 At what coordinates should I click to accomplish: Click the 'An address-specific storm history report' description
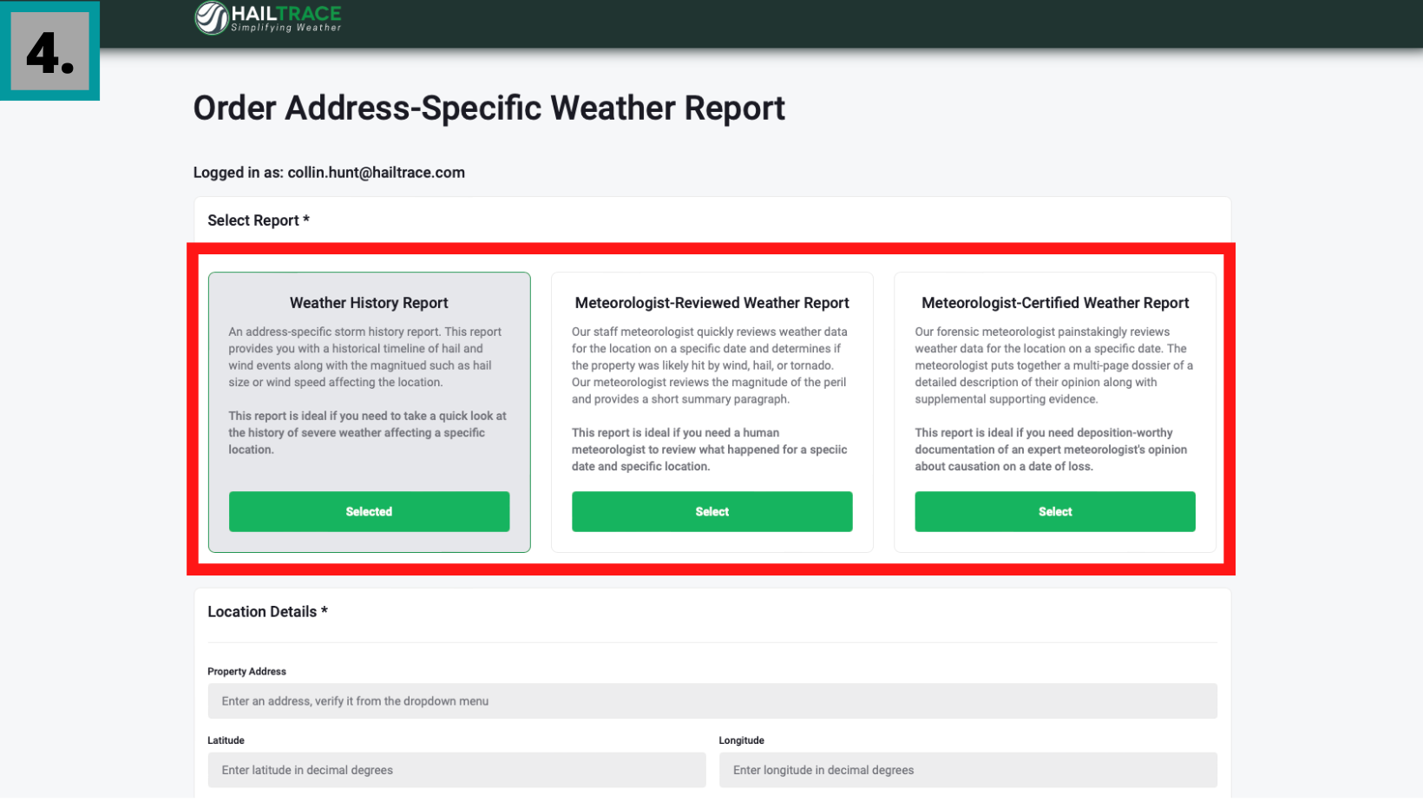[365, 357]
